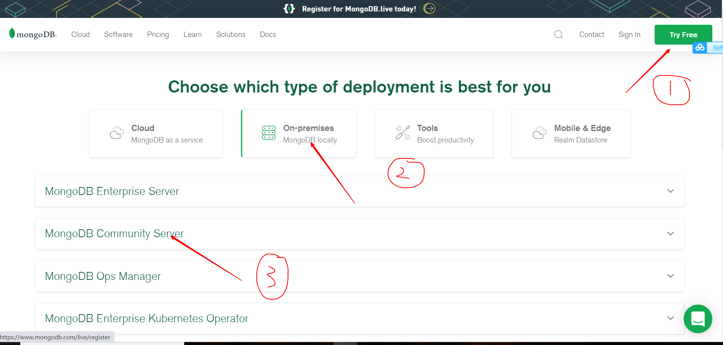The image size is (723, 345).
Task: Select the Cloud MongoDB as a service card
Action: tap(156, 134)
